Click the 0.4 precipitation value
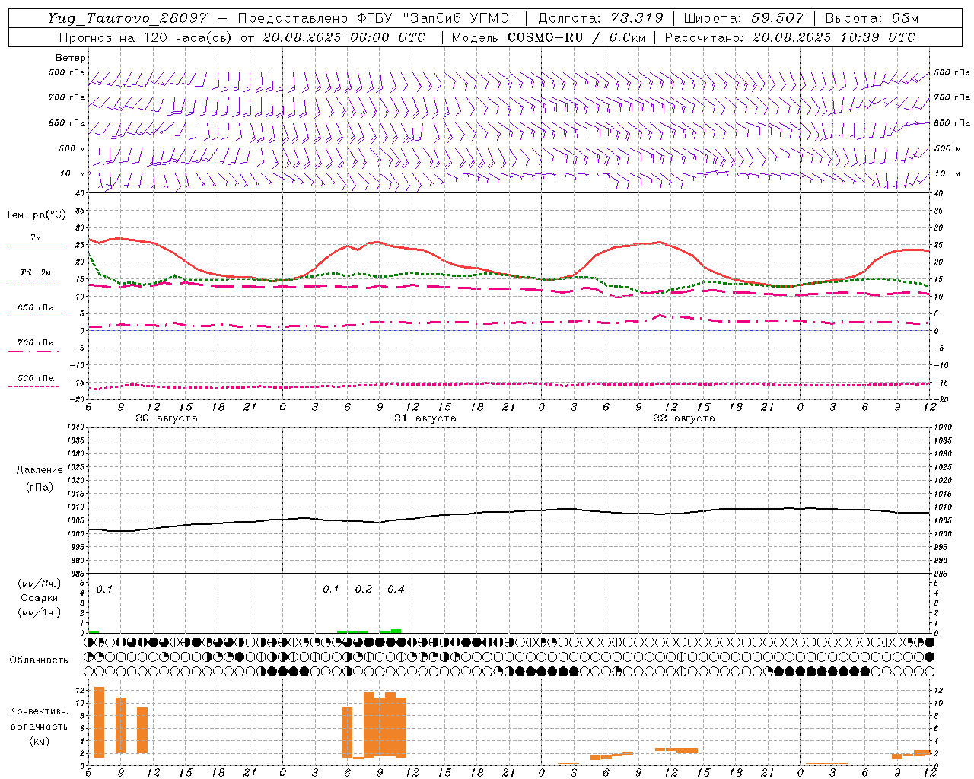The height and width of the screenshot is (779, 974). [x=396, y=590]
